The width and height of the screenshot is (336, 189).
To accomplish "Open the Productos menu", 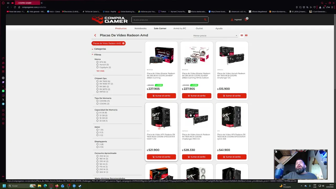I will (121, 28).
